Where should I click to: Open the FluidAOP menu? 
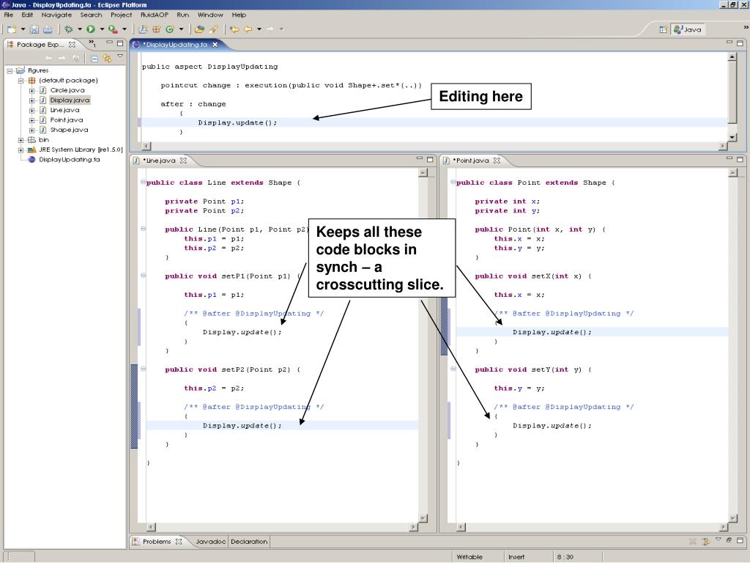click(x=155, y=15)
